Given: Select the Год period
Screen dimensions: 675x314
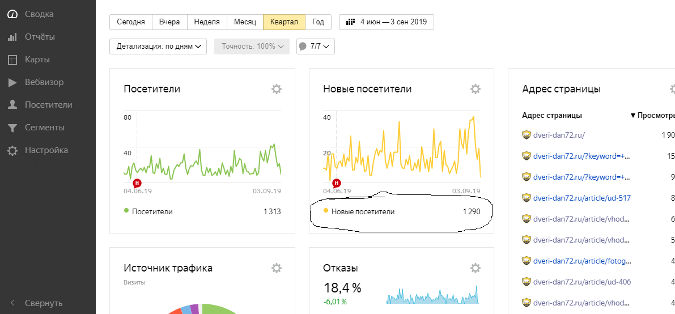Looking at the screenshot, I should (x=318, y=22).
